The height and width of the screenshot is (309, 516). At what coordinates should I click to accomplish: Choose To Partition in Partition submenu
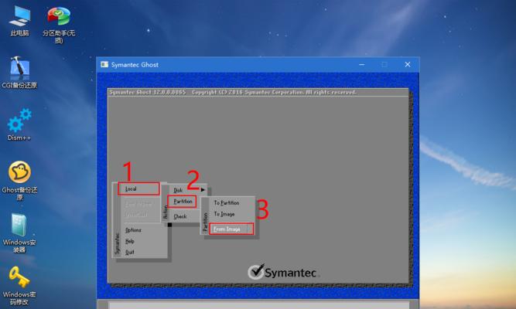click(x=227, y=203)
